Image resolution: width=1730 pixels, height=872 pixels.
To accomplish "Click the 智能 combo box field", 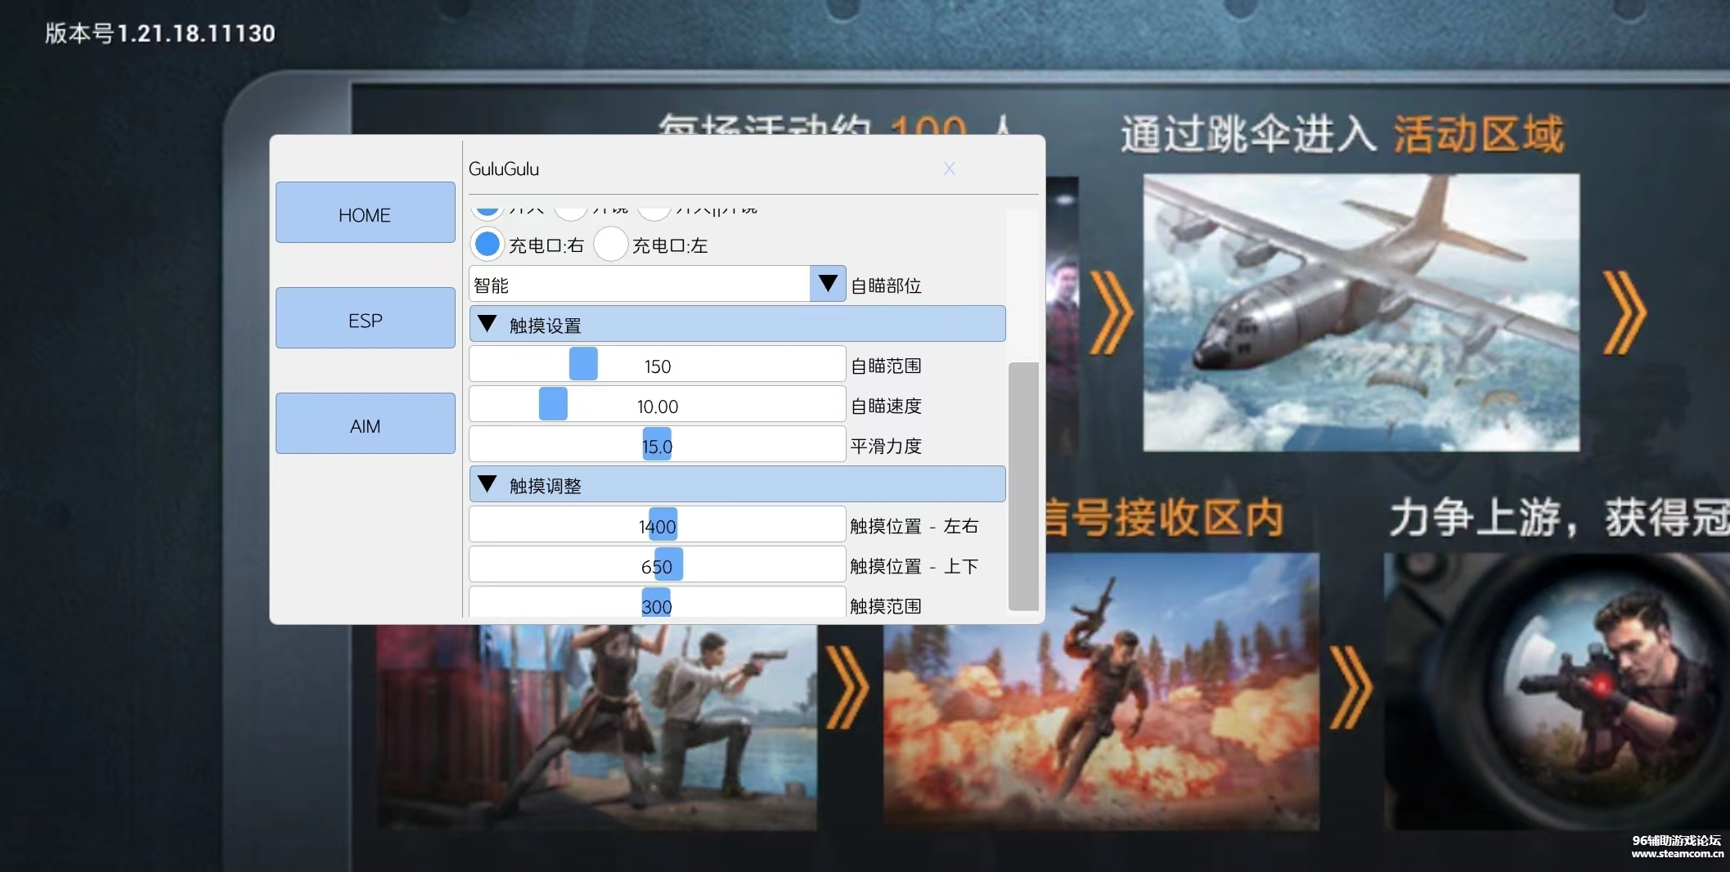I will pyautogui.click(x=640, y=284).
